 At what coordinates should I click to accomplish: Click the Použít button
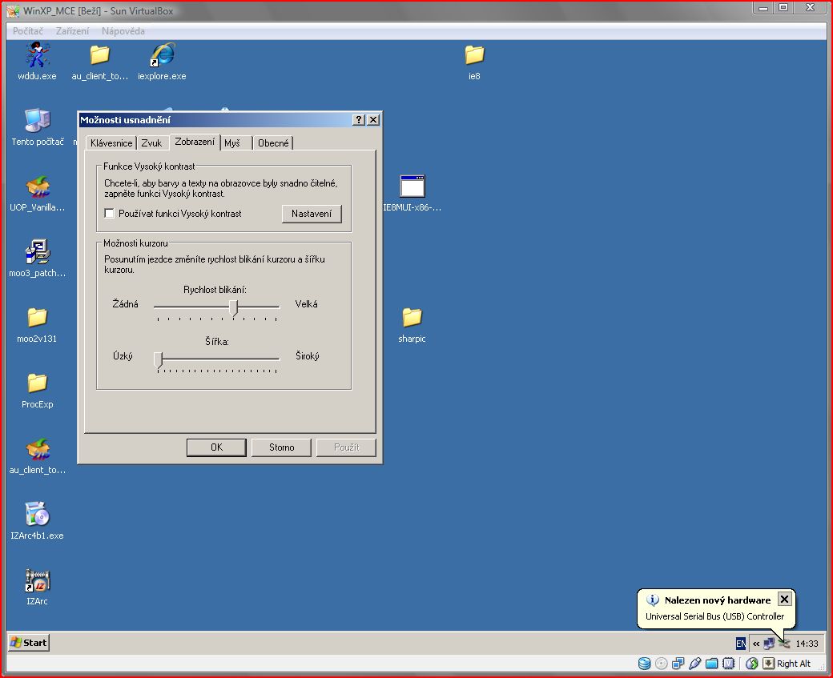coord(346,447)
